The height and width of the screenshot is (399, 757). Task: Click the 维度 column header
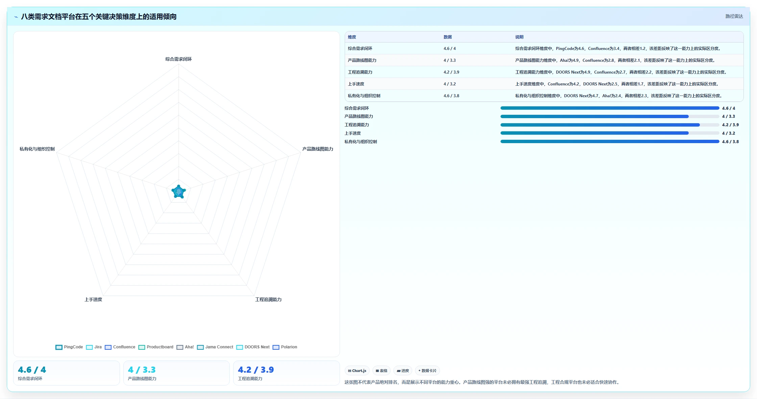352,37
